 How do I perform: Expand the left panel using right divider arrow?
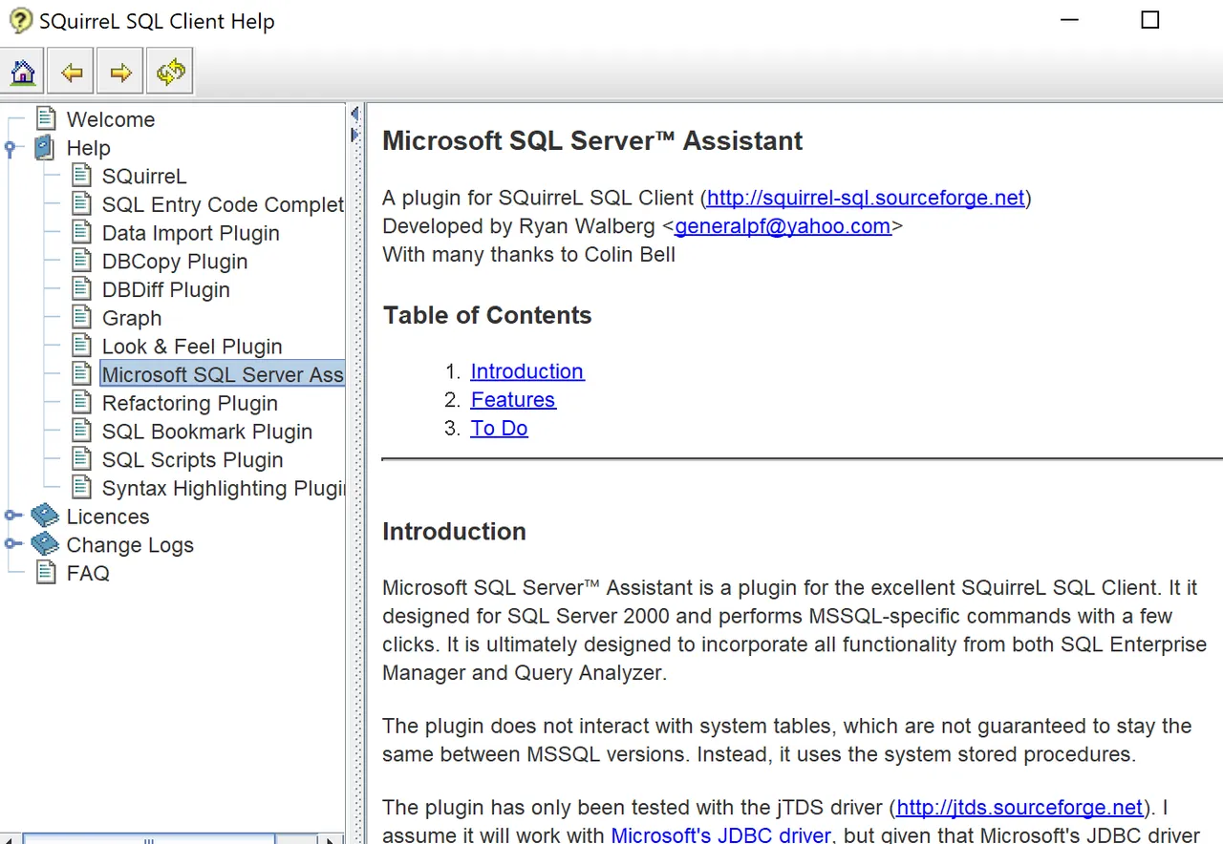pos(354,136)
